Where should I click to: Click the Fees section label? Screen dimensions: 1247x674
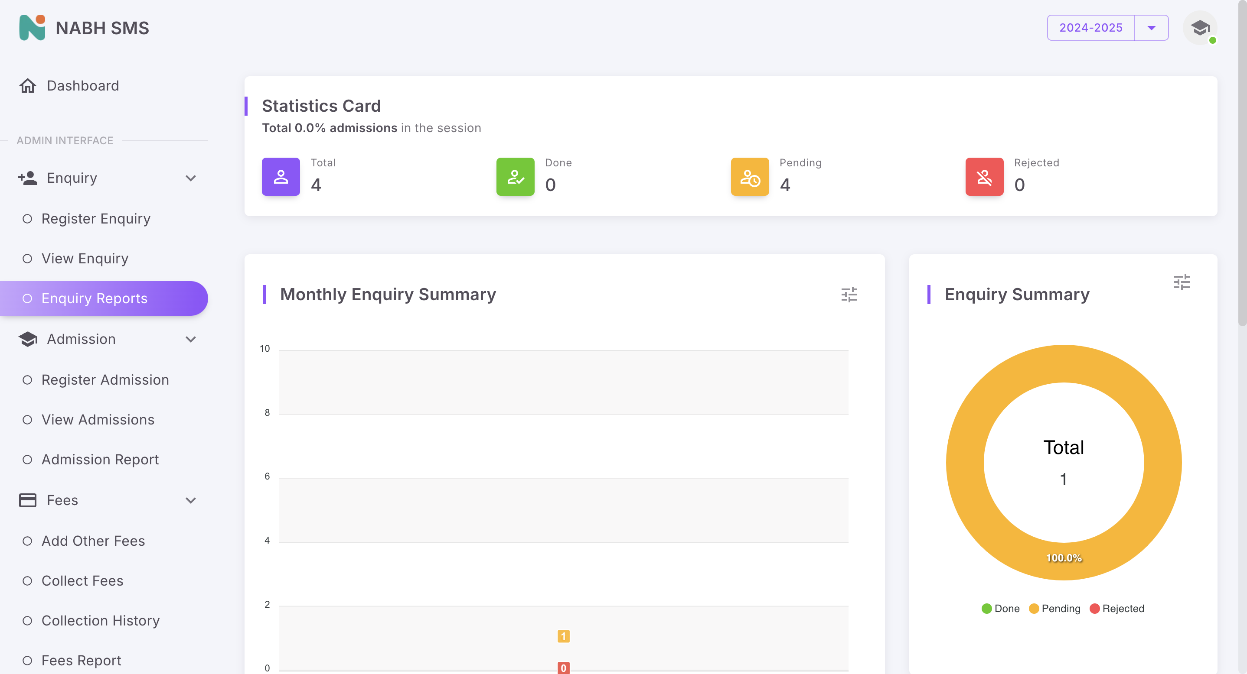point(62,500)
